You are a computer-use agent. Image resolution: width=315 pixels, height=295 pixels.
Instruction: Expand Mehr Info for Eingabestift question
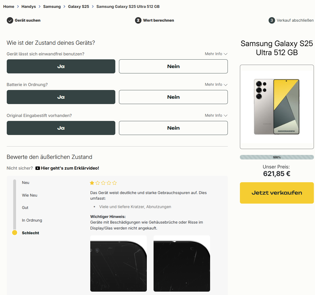point(216,115)
